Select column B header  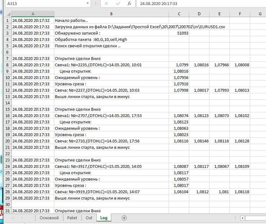pos(111,14)
